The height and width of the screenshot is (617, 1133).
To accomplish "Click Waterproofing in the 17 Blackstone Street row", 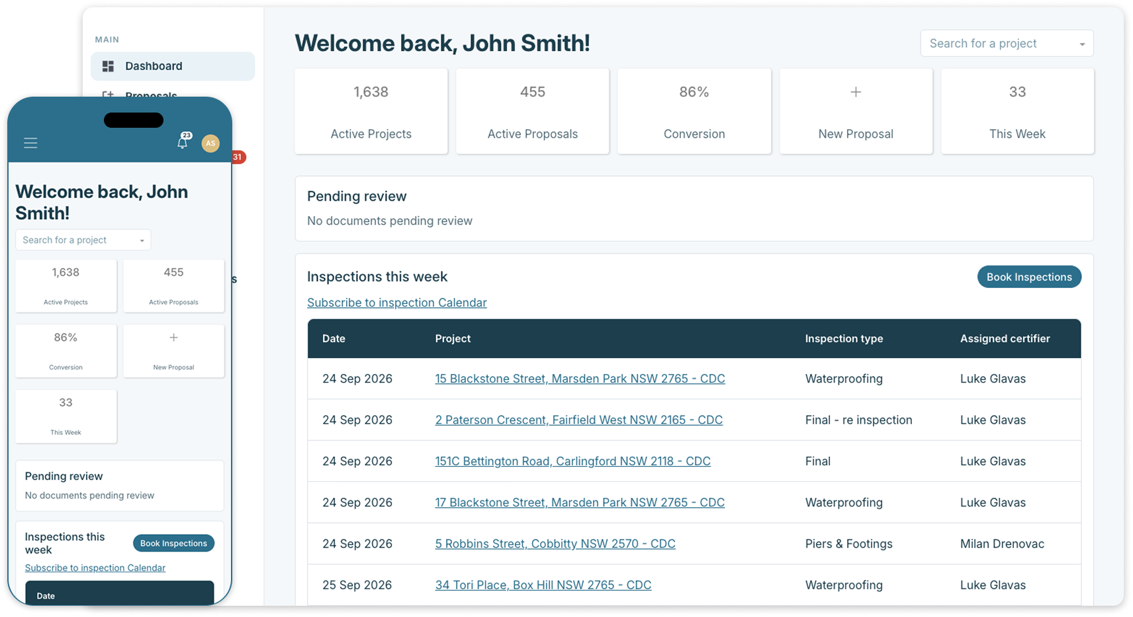I will click(x=844, y=502).
